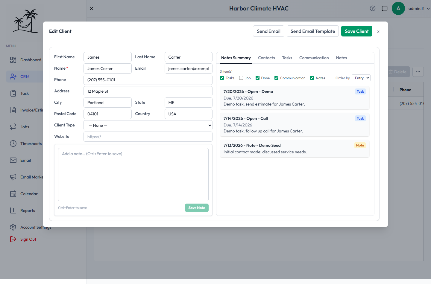Click the Add a note text area
431x284 pixels.
[x=133, y=175]
